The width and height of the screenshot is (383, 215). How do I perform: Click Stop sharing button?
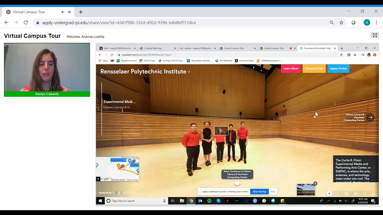pyautogui.click(x=259, y=192)
